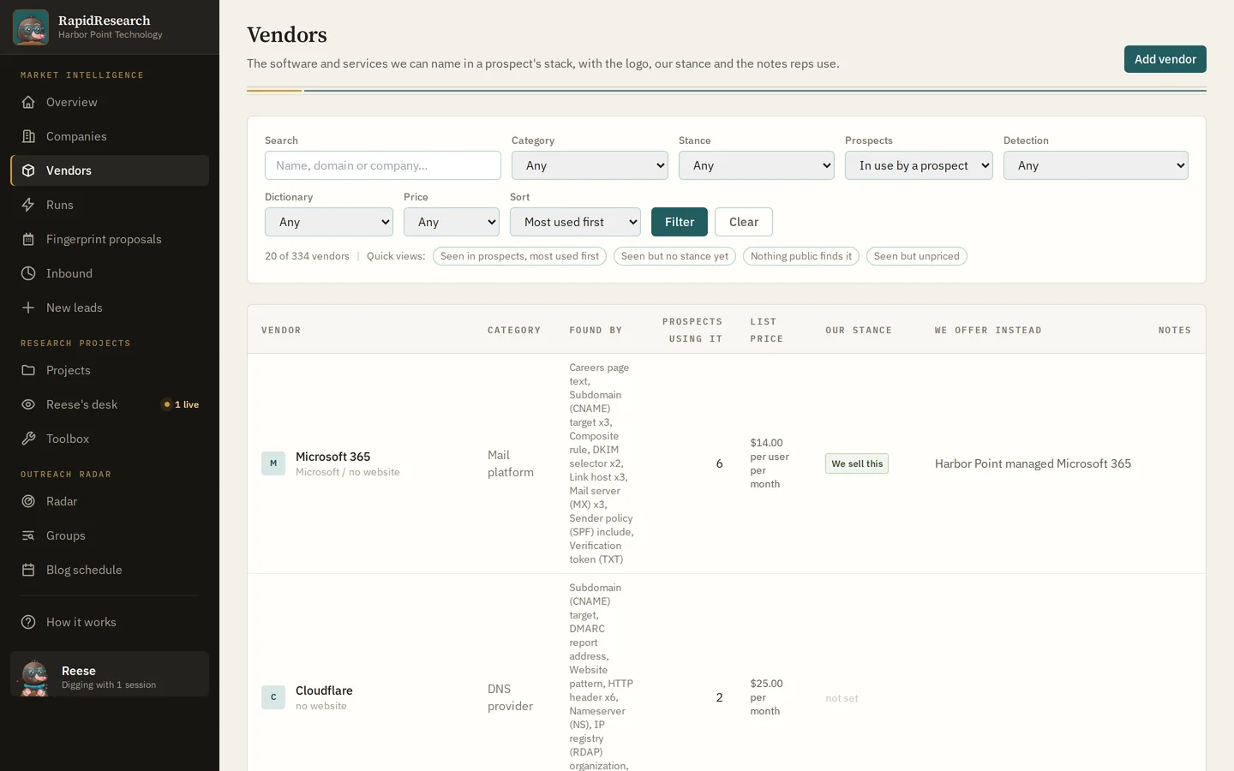
Task: Apply 'Seen but no stance yet' quick view
Action: 674,256
